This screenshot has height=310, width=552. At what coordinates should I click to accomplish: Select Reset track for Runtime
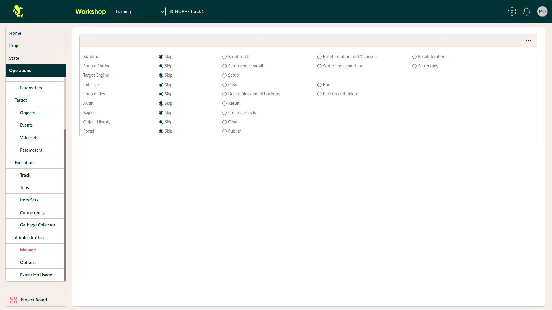pyautogui.click(x=224, y=57)
